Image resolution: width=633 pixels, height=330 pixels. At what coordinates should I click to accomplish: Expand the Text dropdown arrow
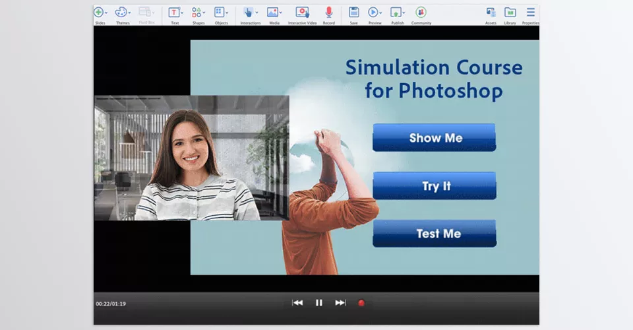pyautogui.click(x=182, y=13)
